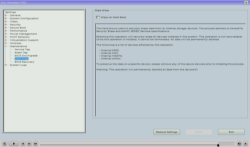Enable Wipe on Next Boot checkbox
250x147 pixels.
(x=97, y=17)
